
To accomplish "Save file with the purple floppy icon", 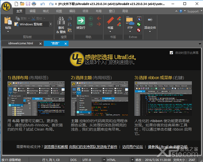I will (x=28, y=4).
